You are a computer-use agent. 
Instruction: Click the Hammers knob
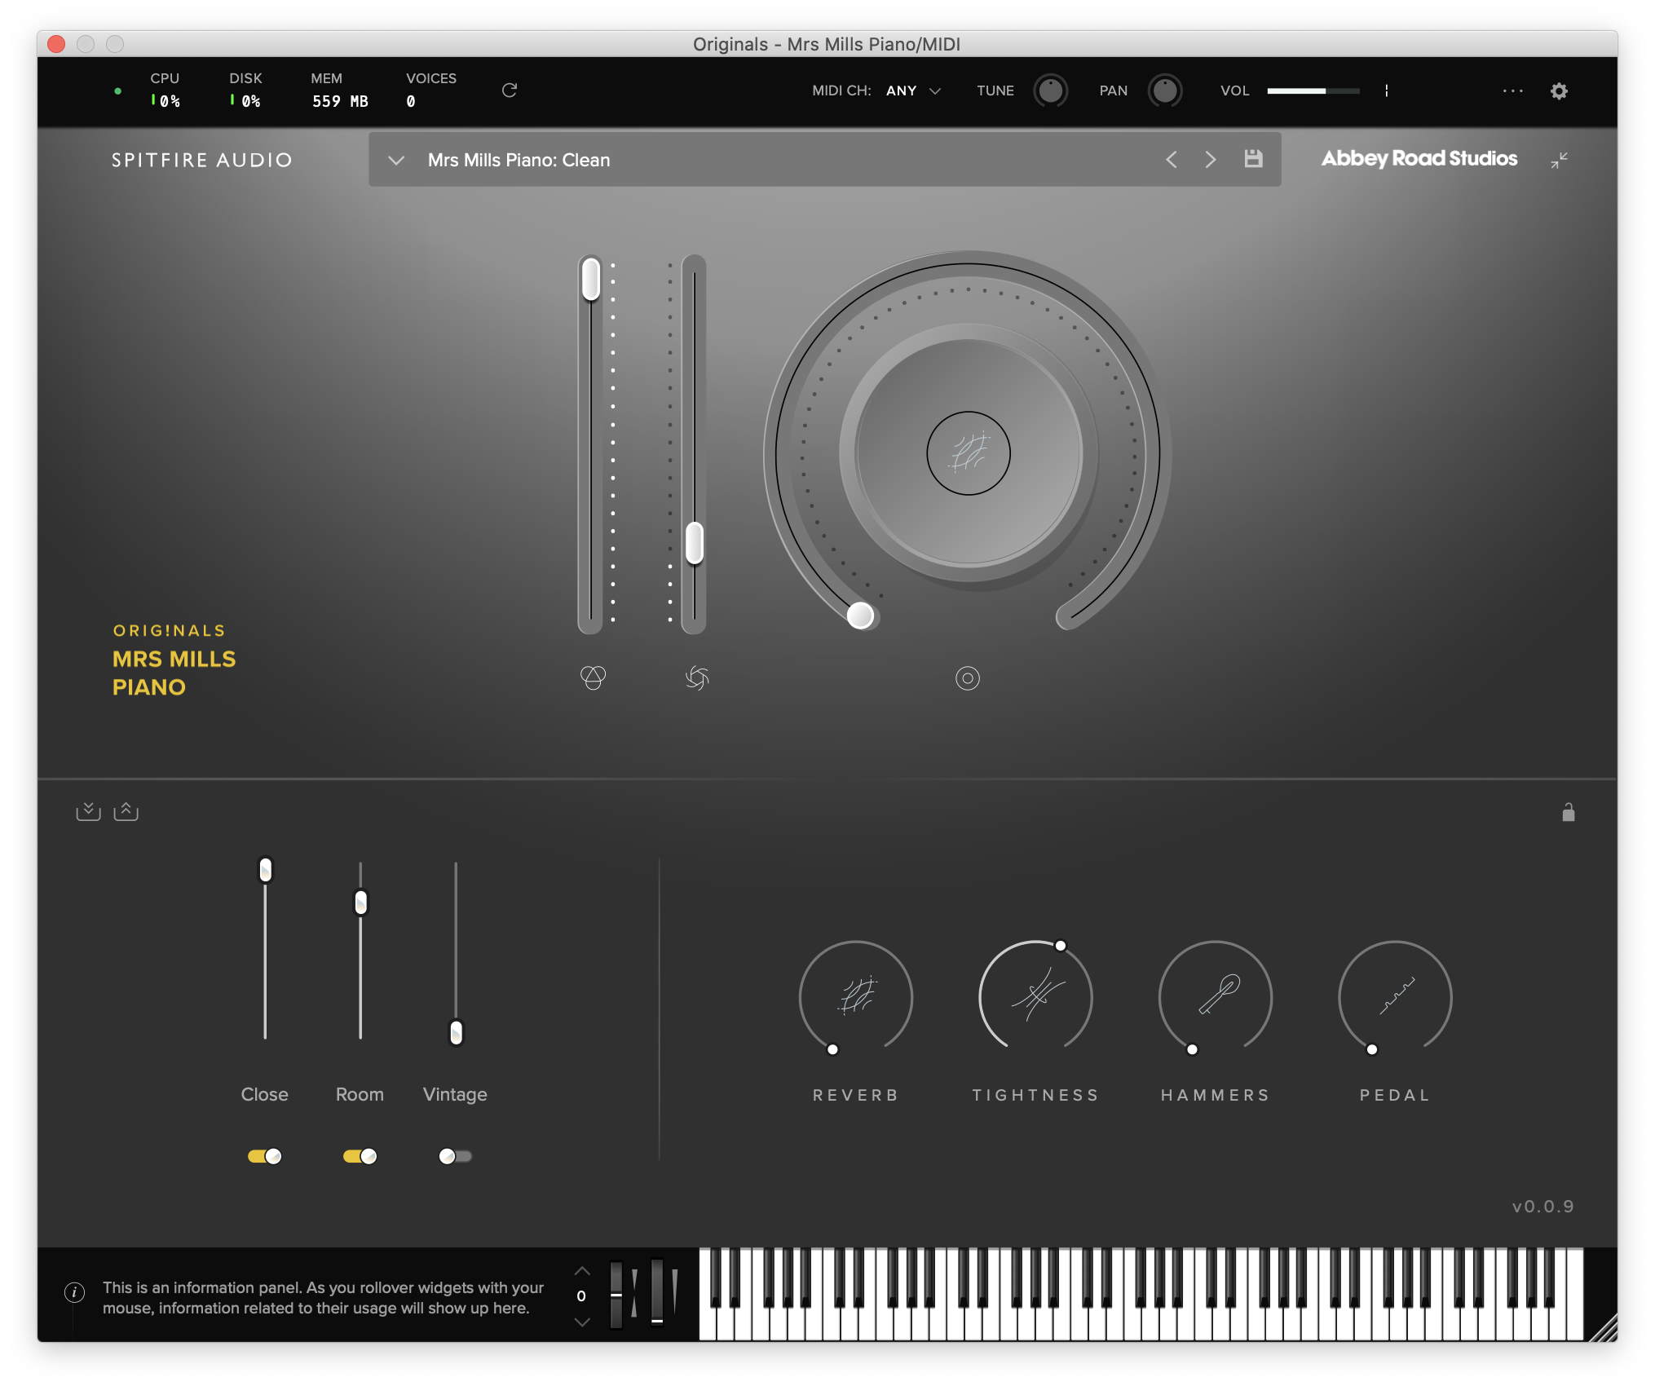tap(1215, 996)
